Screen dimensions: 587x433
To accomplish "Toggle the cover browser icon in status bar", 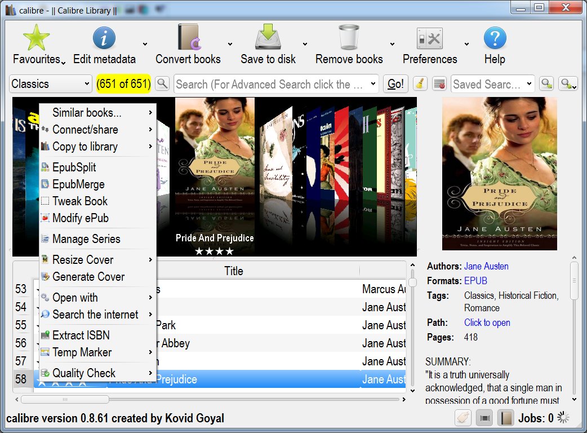I will 484,418.
